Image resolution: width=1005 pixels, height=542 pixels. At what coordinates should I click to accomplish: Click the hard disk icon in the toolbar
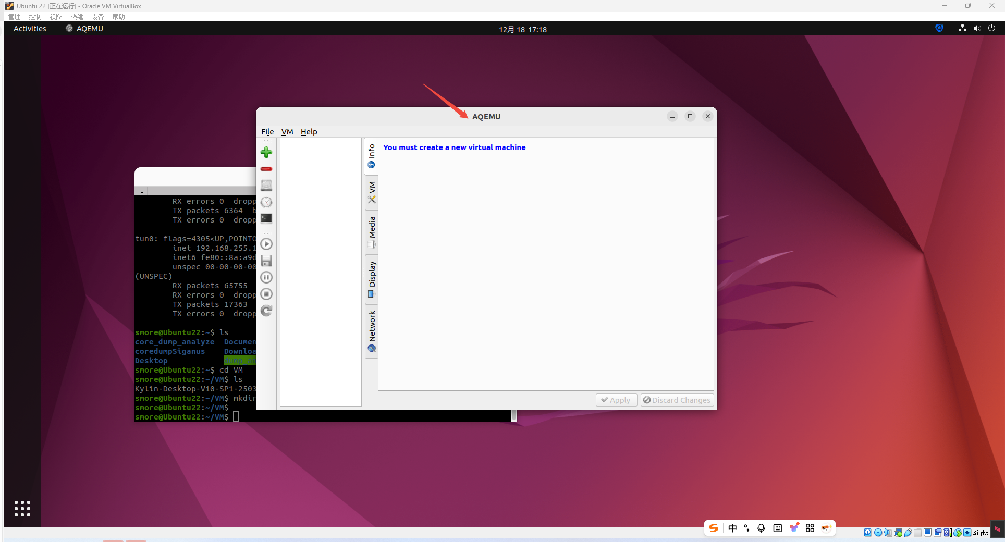(266, 186)
